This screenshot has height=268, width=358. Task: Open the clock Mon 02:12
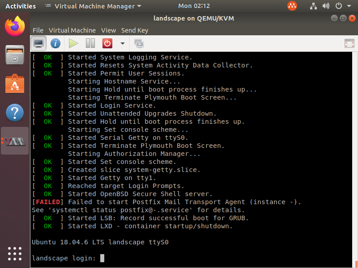pyautogui.click(x=194, y=6)
